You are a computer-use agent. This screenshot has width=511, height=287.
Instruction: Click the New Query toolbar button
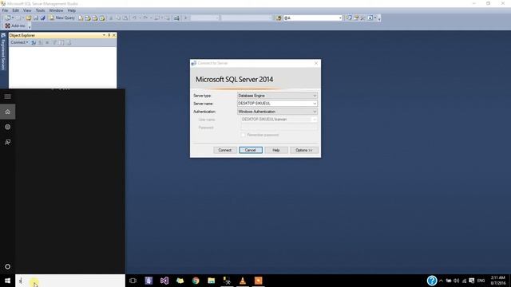[x=62, y=18]
